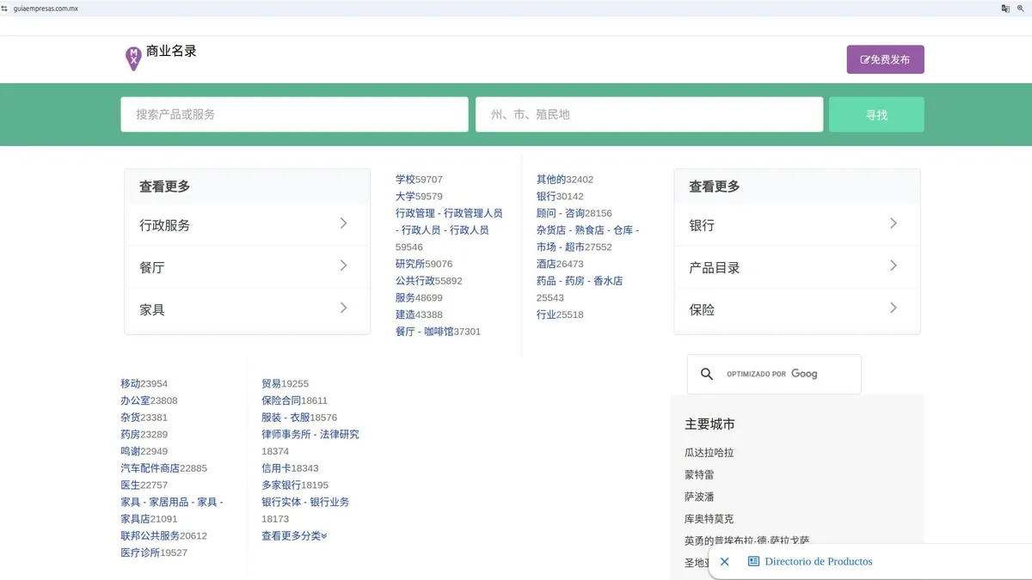Image resolution: width=1032 pixels, height=580 pixels.
Task: Select the city 瓜达拉哈拉
Action: click(709, 452)
